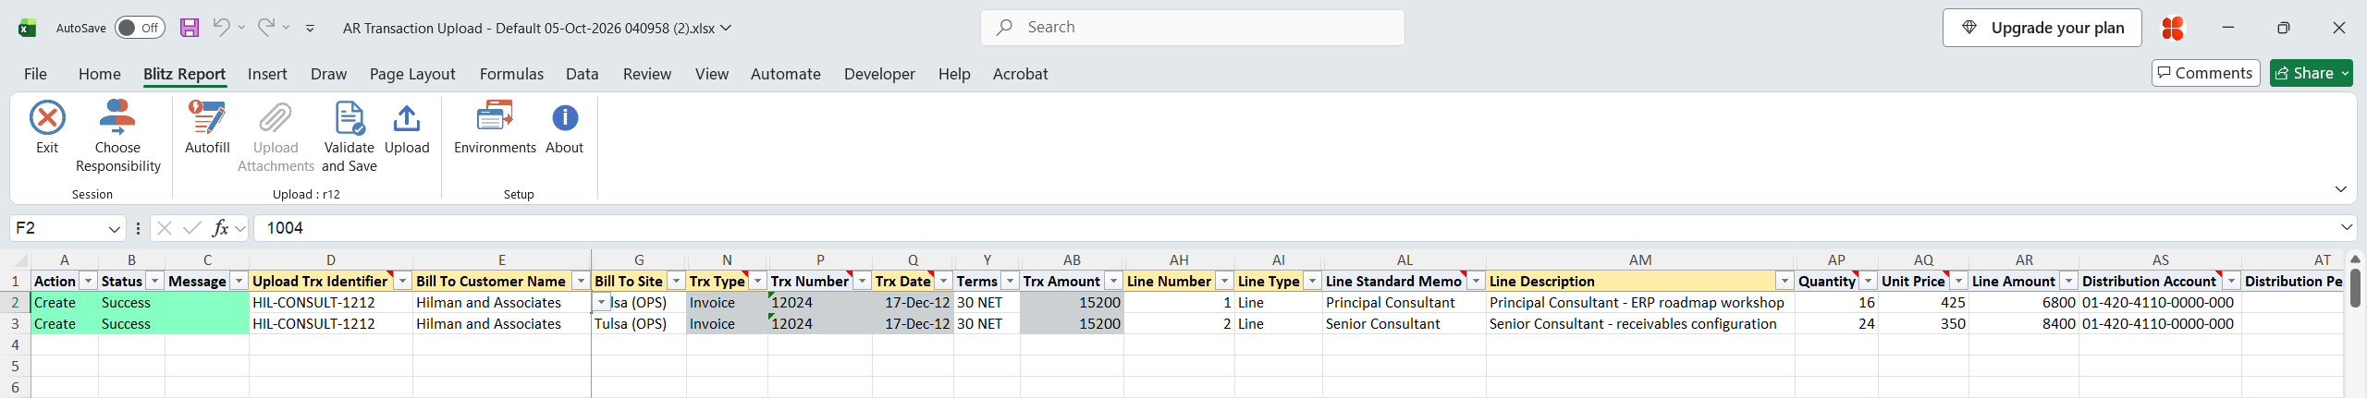
Task: Open the Trx Type filter dropdown
Action: coord(757,281)
